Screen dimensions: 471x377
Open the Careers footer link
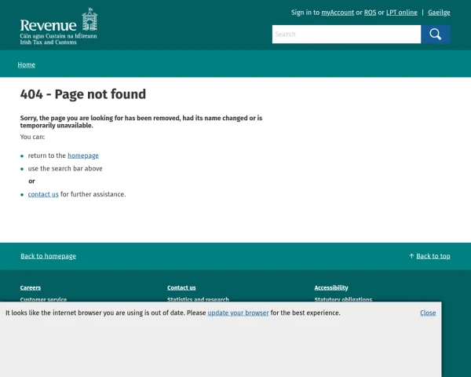click(x=31, y=287)
